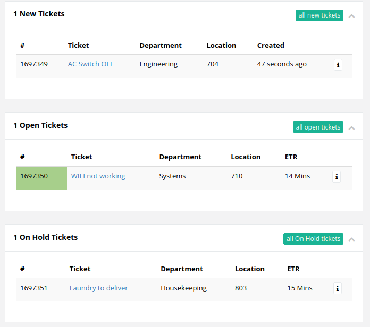370x327 pixels.
Task: Click info icon for WIFI not working ticket
Action: (337, 177)
